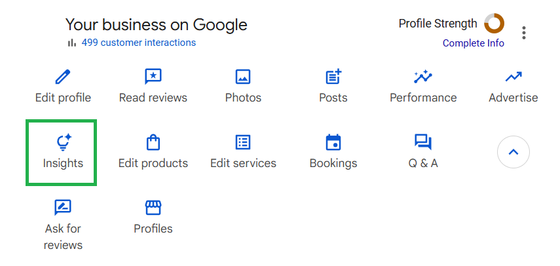This screenshot has height=266, width=560.
Task: Open the Photos icon
Action: click(243, 77)
